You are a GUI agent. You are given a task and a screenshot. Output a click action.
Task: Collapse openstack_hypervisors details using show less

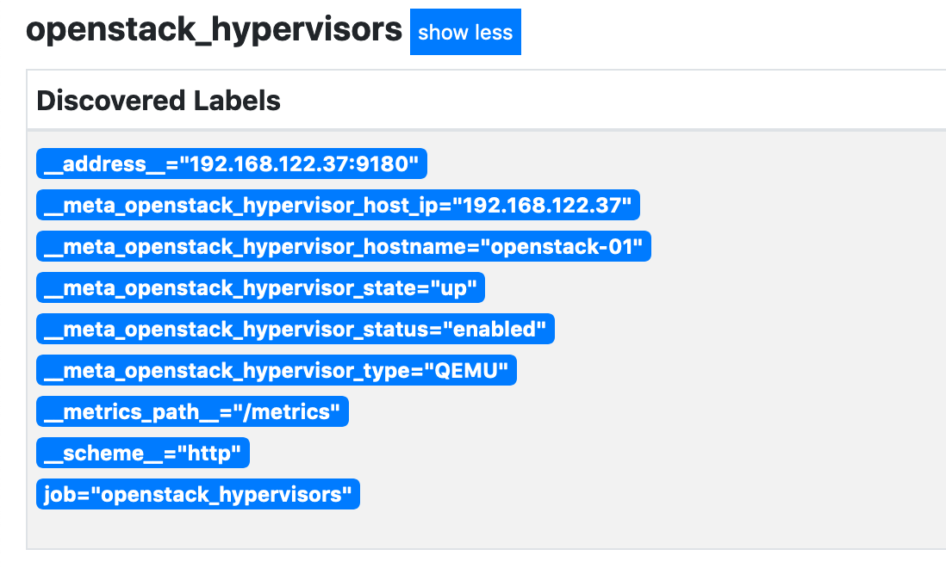tap(465, 31)
